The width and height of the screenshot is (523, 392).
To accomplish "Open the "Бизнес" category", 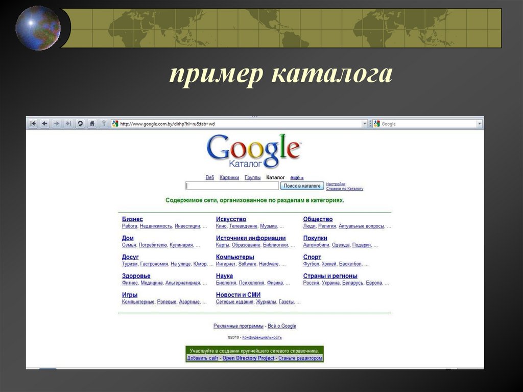I will pos(131,219).
